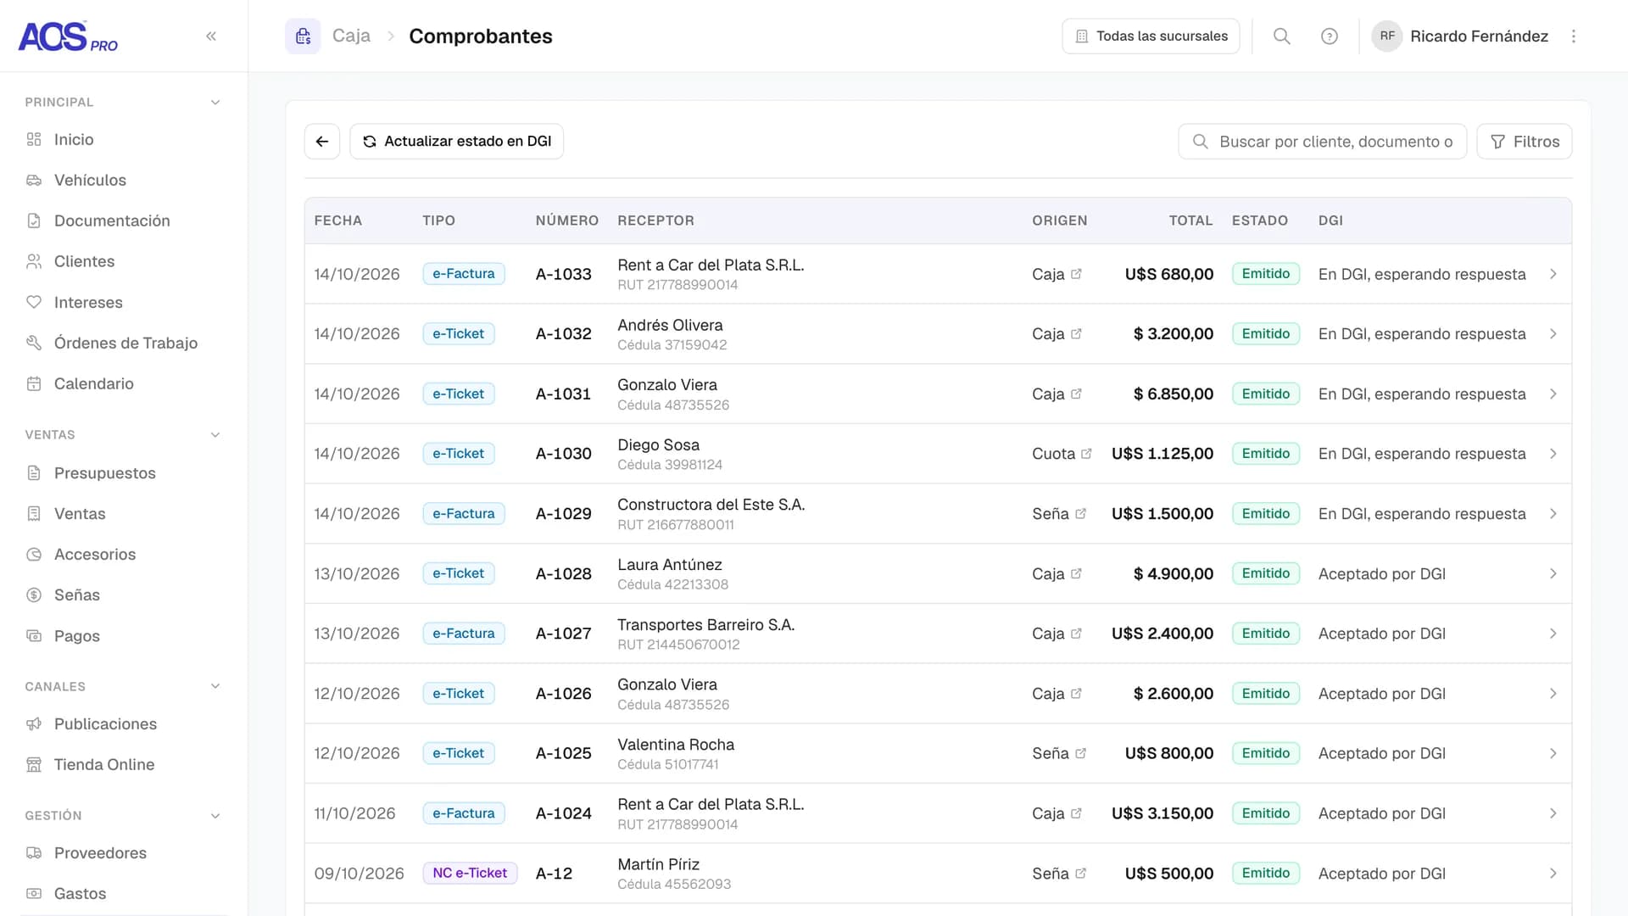Click the Intereses heart icon
Viewport: 1628px width, 916px height.
(34, 302)
